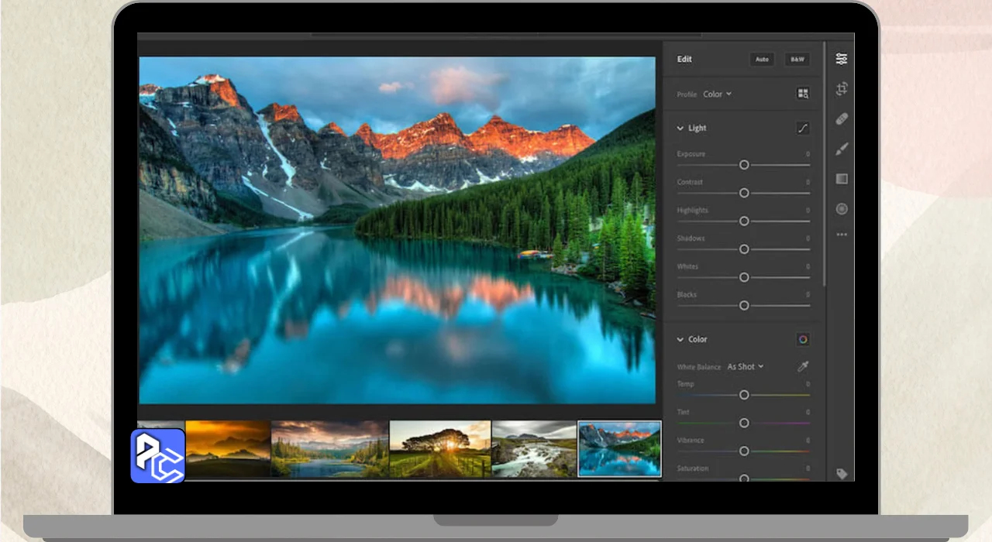Select the Brush tool in sidebar

[x=842, y=149]
